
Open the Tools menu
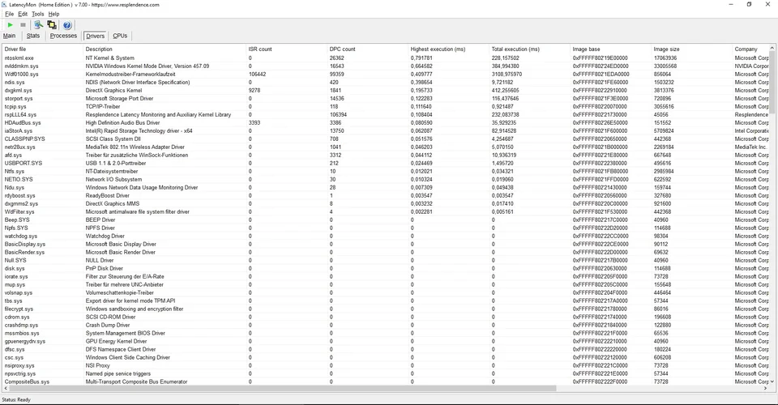point(38,14)
